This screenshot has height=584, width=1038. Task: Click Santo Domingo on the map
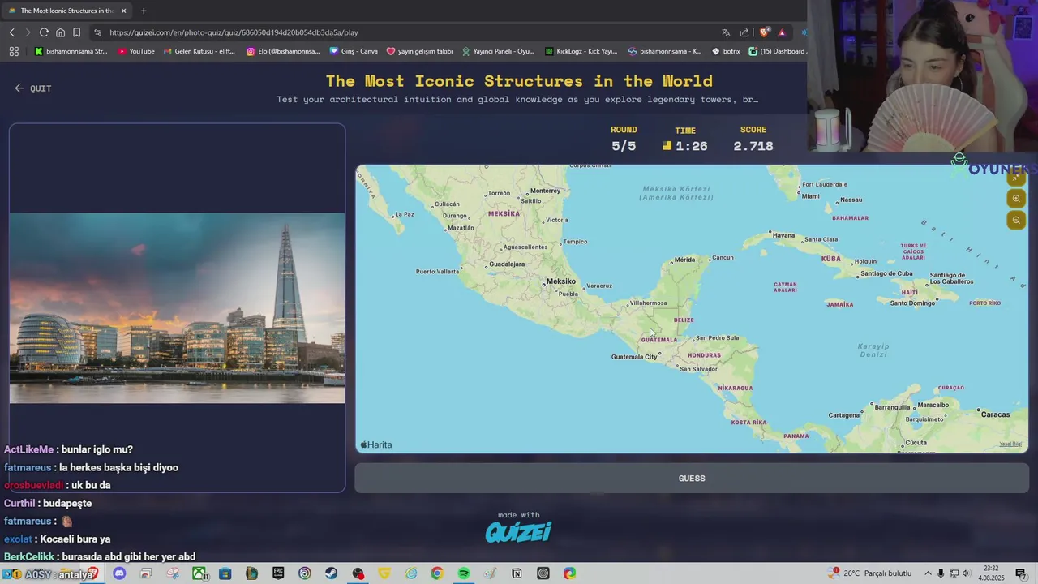(x=913, y=303)
